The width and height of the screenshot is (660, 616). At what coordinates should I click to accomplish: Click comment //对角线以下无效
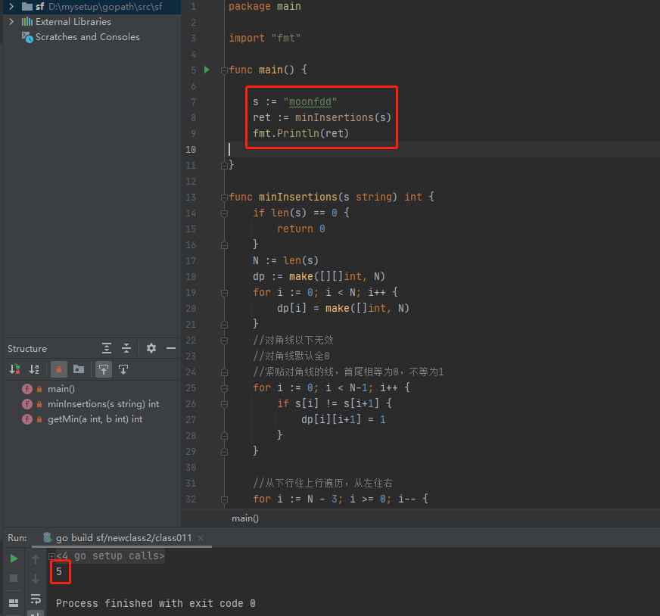(294, 340)
